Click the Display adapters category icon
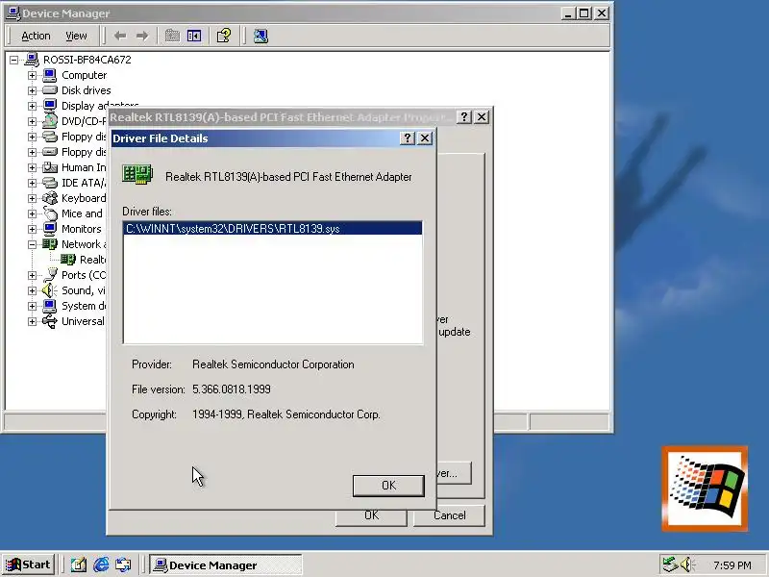This screenshot has height=577, width=769. (50, 106)
